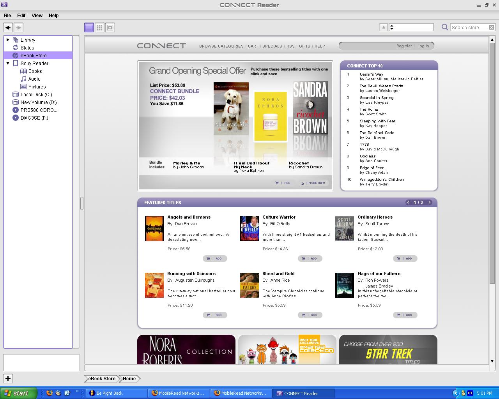
Task: Select Sony Reader device
Action: (x=34, y=63)
